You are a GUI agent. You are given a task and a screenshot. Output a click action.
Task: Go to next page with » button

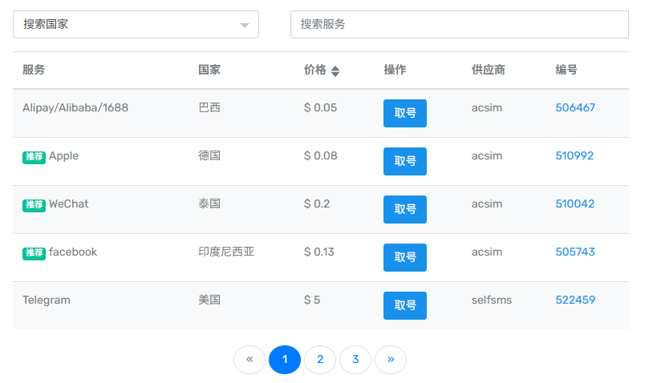pyautogui.click(x=391, y=360)
